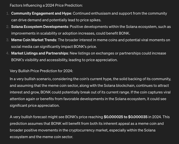This screenshot has width=179, height=144.
Task: Click 'ecosystem and the meme coin sector' last line
Action: coord(41,137)
